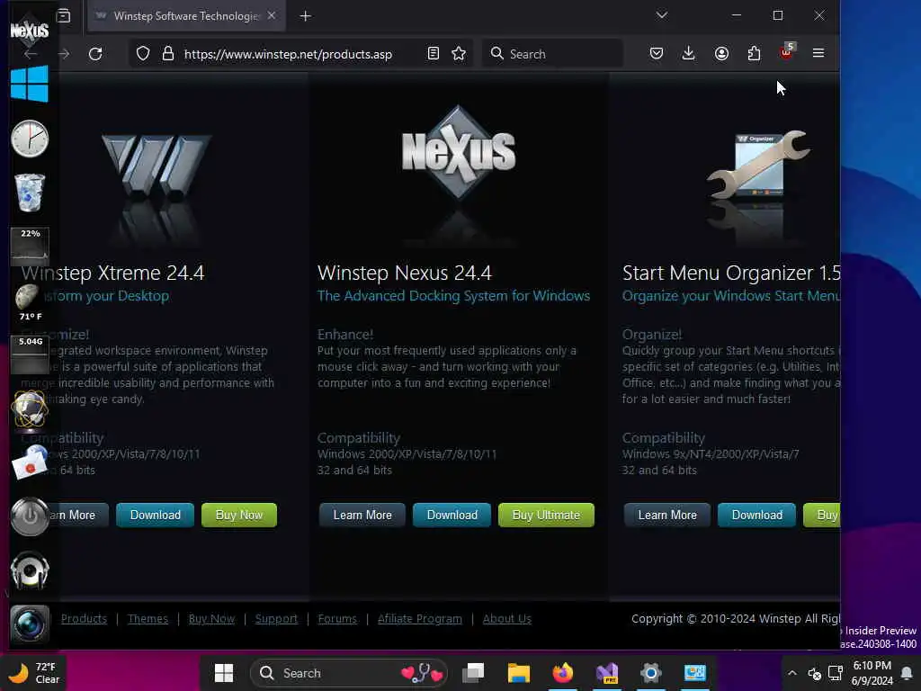921x691 pixels.
Task: Click the taskbar Search box
Action: 349,673
